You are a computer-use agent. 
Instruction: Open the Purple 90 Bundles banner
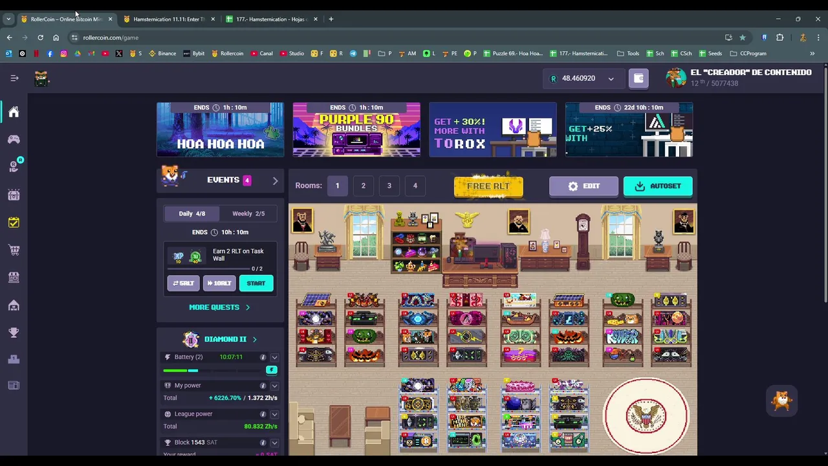(356, 129)
